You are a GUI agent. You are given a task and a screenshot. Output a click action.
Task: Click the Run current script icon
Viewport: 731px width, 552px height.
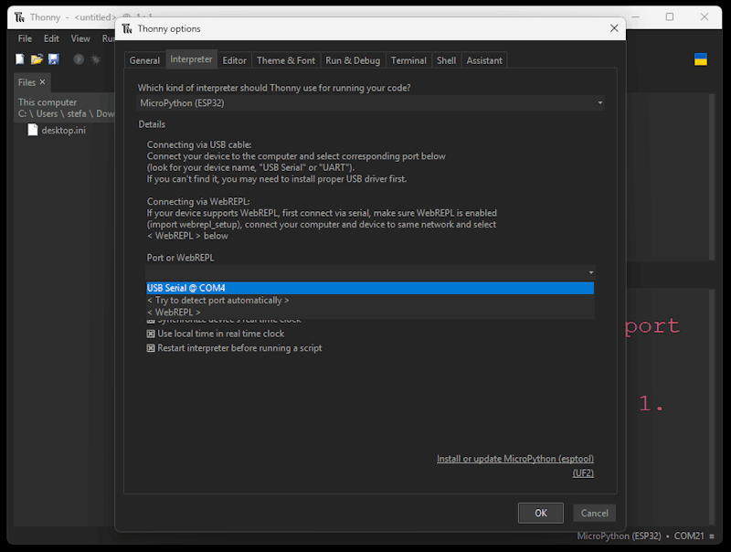coord(79,59)
